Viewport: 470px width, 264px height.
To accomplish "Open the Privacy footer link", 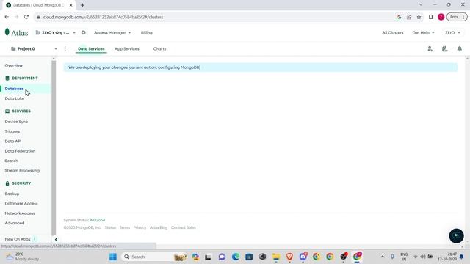I will [x=140, y=227].
